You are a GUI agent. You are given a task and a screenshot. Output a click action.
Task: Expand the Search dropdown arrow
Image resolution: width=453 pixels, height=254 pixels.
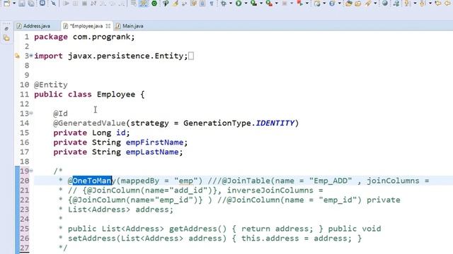tap(375, 3)
